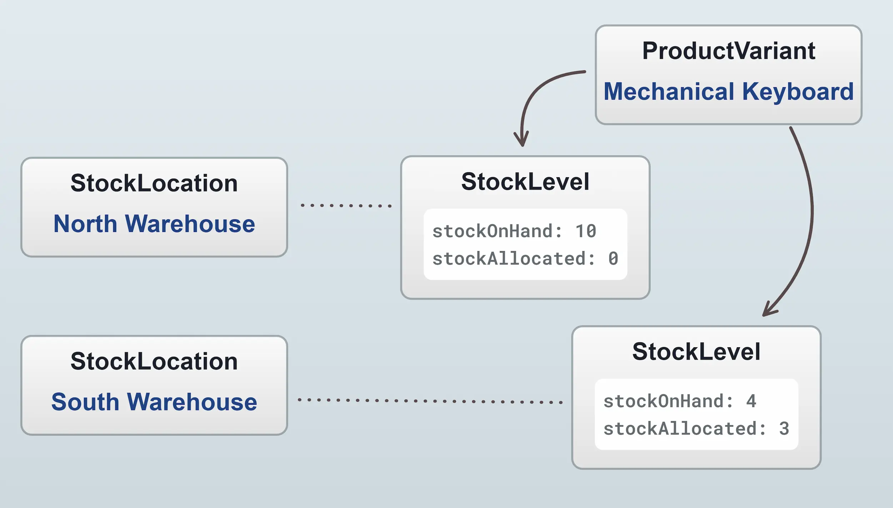The width and height of the screenshot is (893, 508).
Task: Click the StockLocation heading above South Warehouse
Action: 154,361
